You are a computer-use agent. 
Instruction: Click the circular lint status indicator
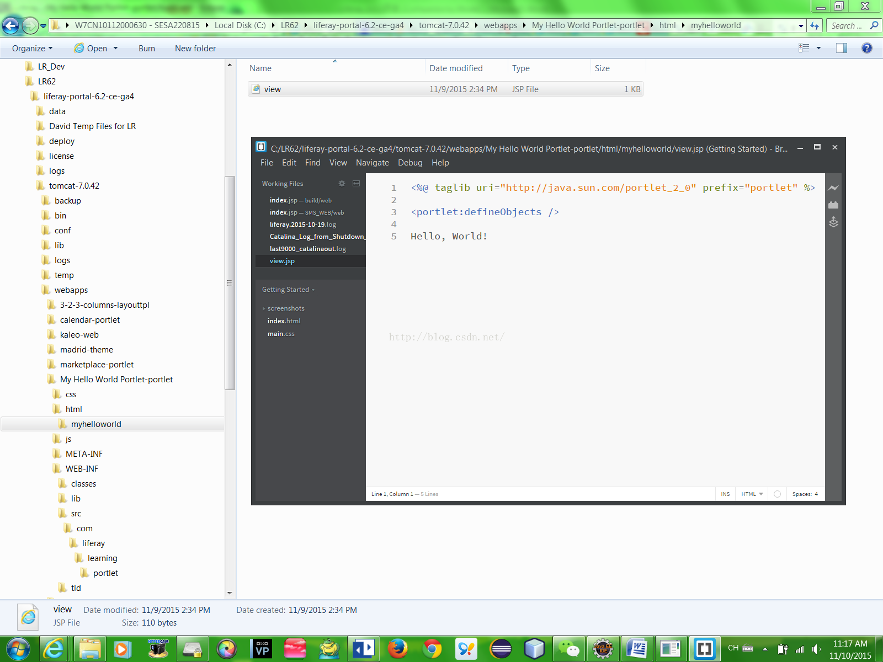[777, 494]
